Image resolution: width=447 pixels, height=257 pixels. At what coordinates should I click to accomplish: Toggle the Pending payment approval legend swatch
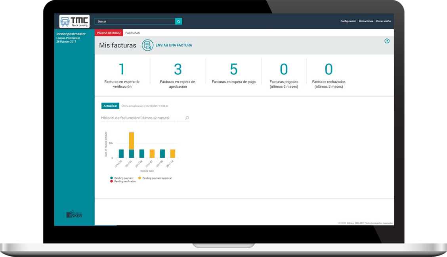tap(139, 178)
